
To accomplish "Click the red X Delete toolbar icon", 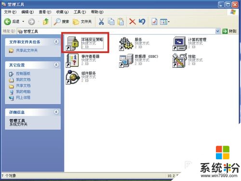I will tap(133, 22).
